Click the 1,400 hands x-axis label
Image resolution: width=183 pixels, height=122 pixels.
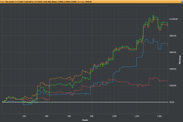pyautogui.click(x=159, y=116)
